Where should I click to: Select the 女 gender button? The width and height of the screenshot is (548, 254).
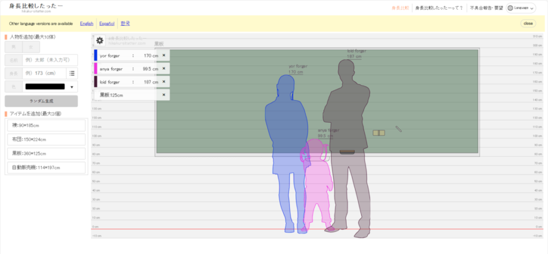click(31, 47)
